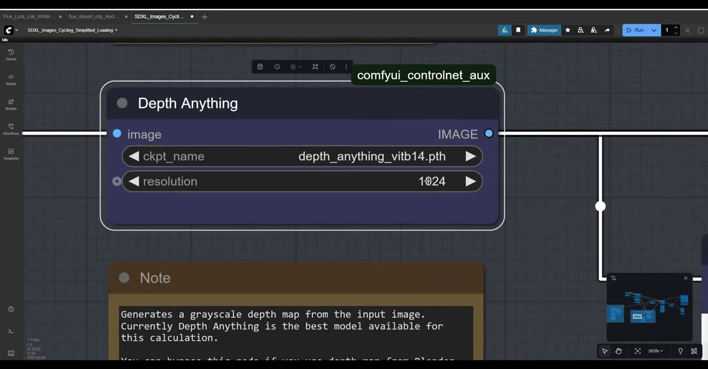Click inside the Note text area

coord(296,333)
